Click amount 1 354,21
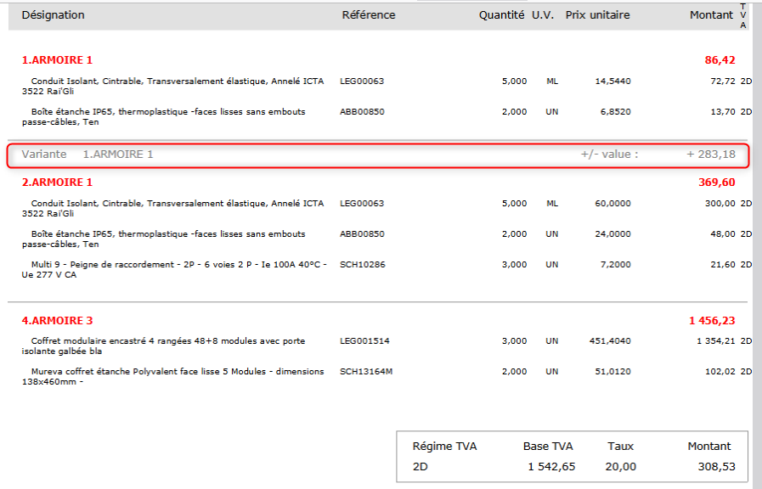The height and width of the screenshot is (489, 762). coord(716,341)
